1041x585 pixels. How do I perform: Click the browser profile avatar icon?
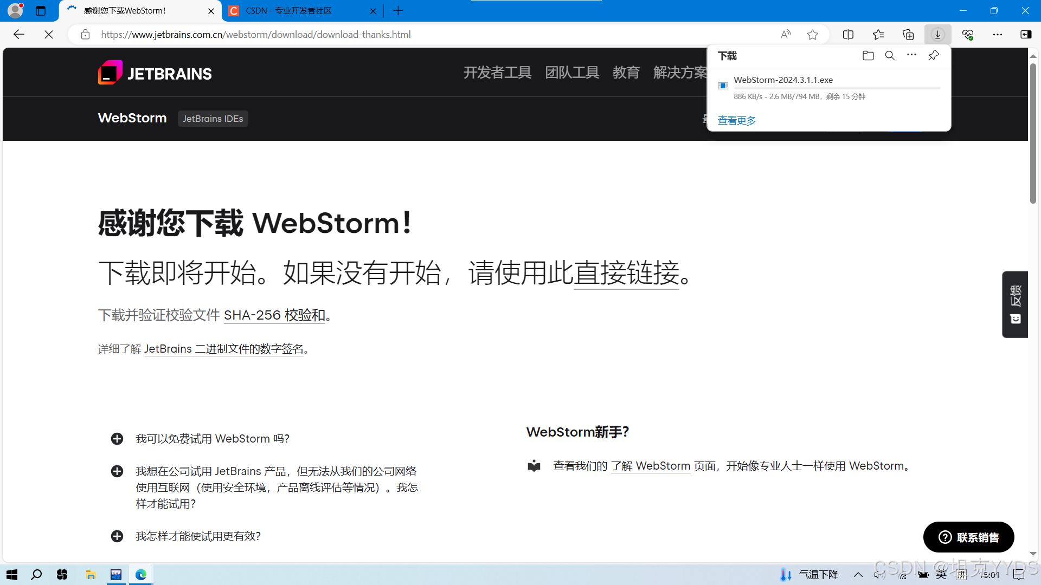click(x=16, y=10)
